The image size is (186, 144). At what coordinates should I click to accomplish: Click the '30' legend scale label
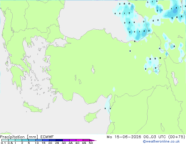click(x=64, y=143)
